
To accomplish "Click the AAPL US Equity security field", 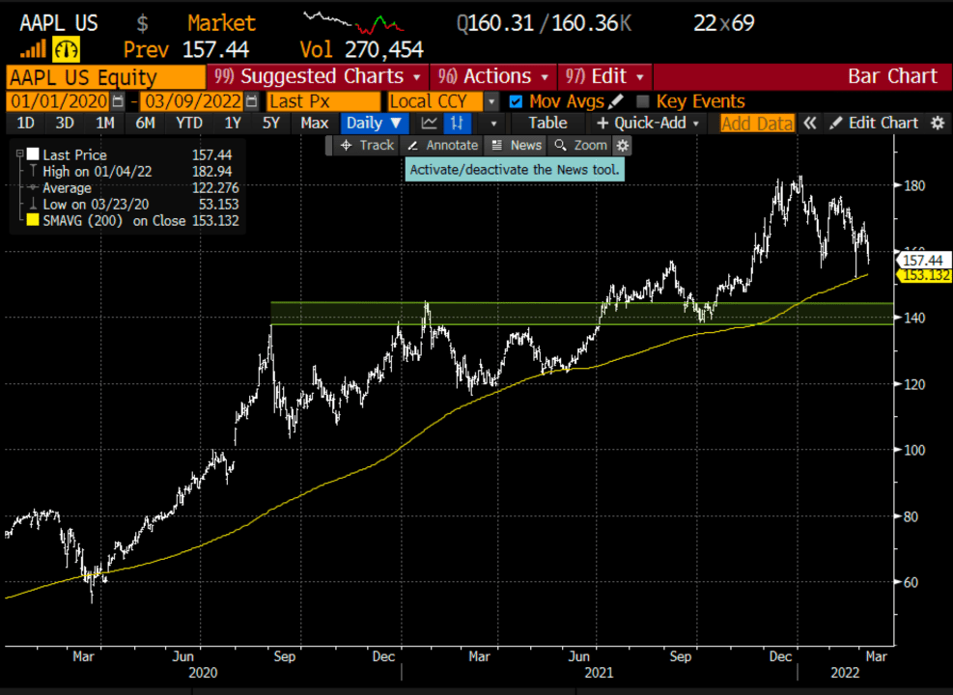I will tap(106, 77).
